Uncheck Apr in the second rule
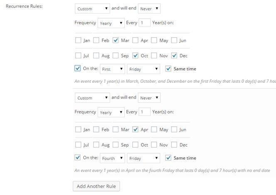 [136, 130]
